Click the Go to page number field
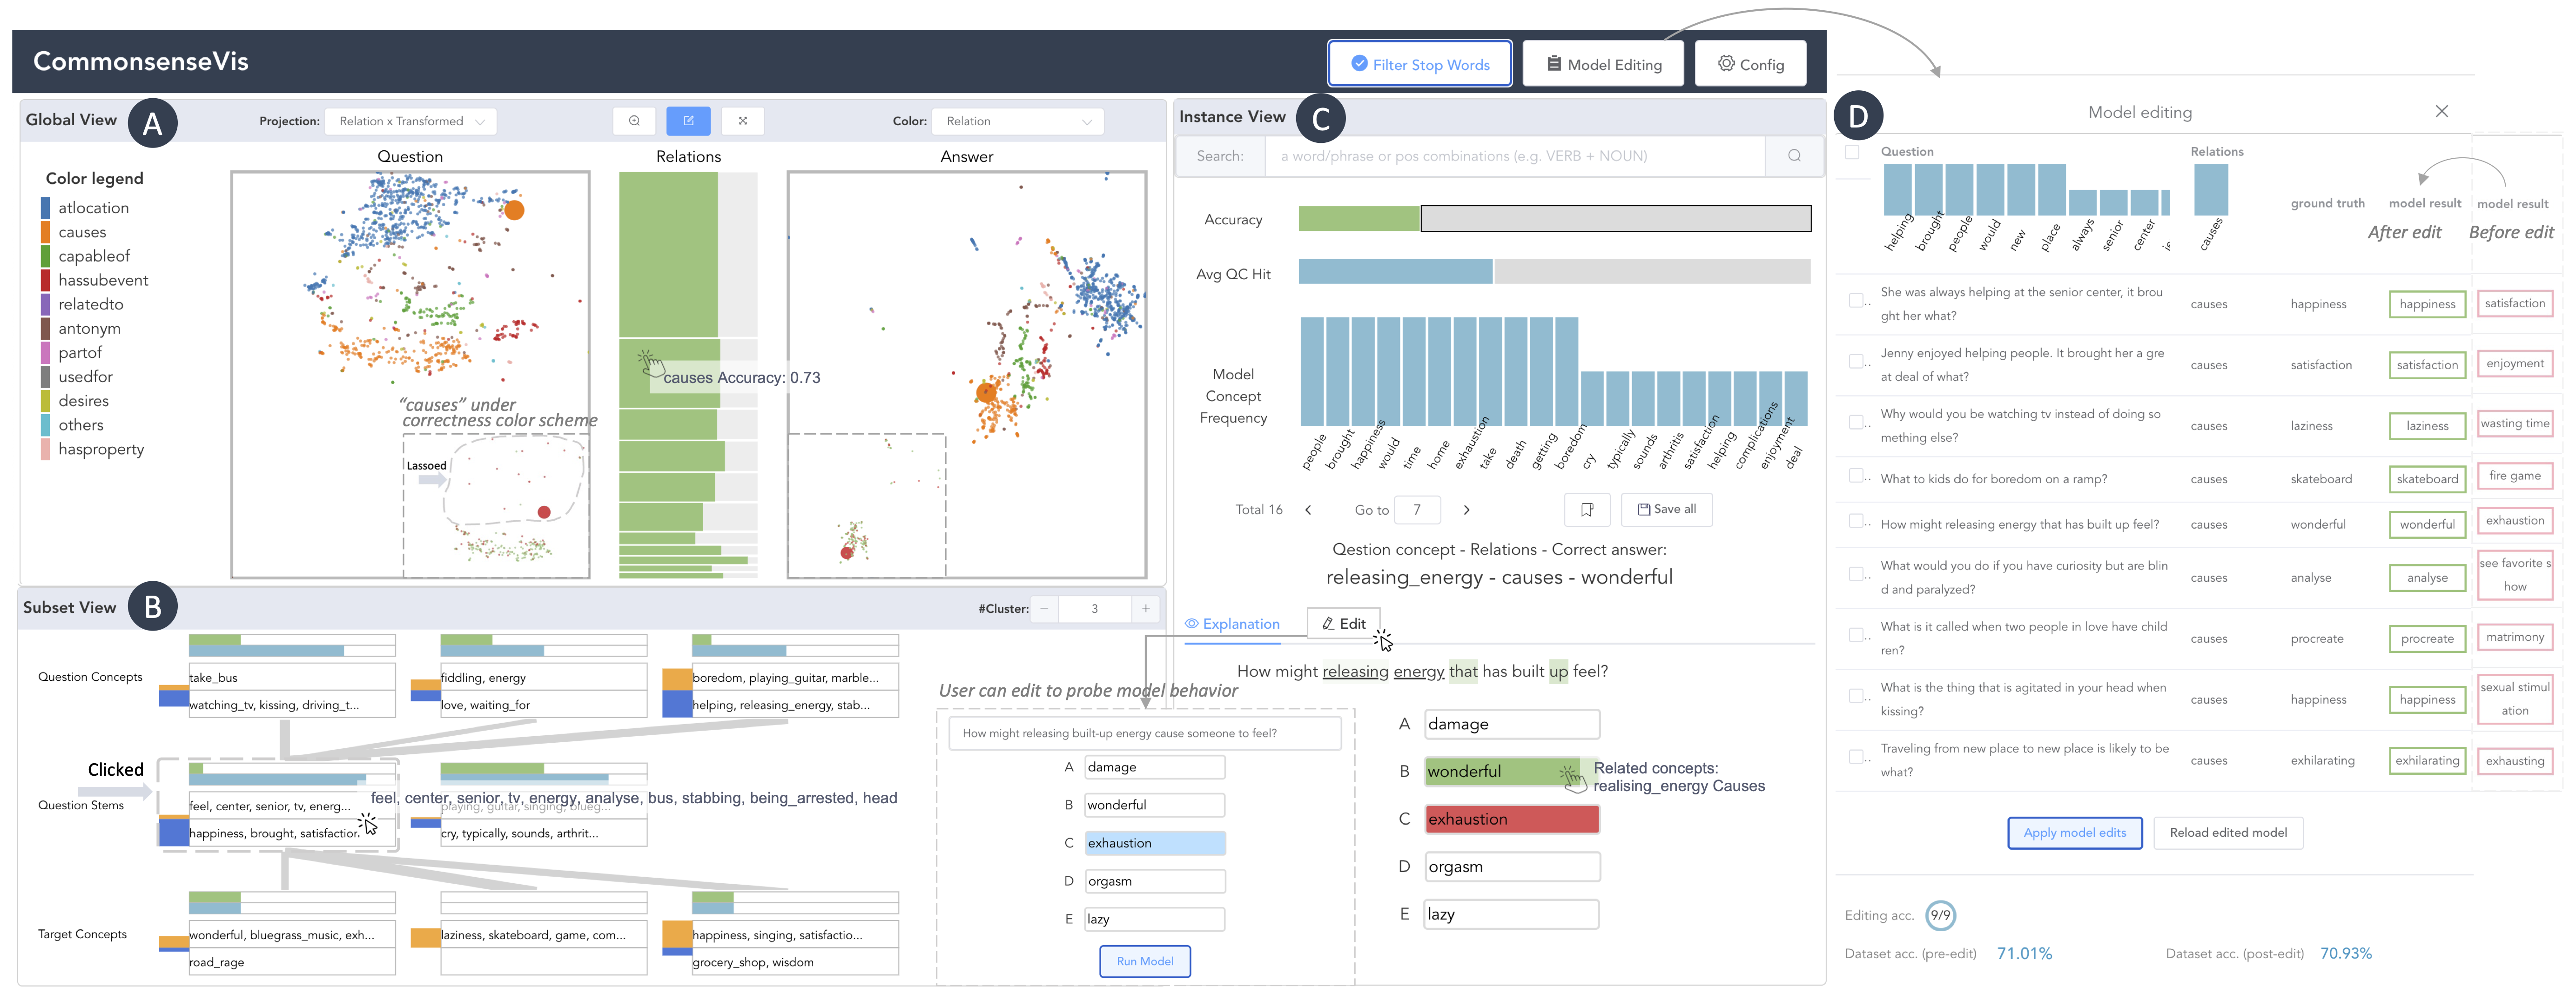2576x1001 pixels. click(1417, 510)
